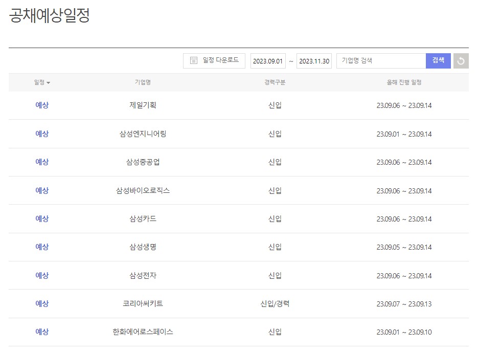Click date range 23.09.01 ~ 23.09.10
This screenshot has height=352, width=478.
[404, 332]
